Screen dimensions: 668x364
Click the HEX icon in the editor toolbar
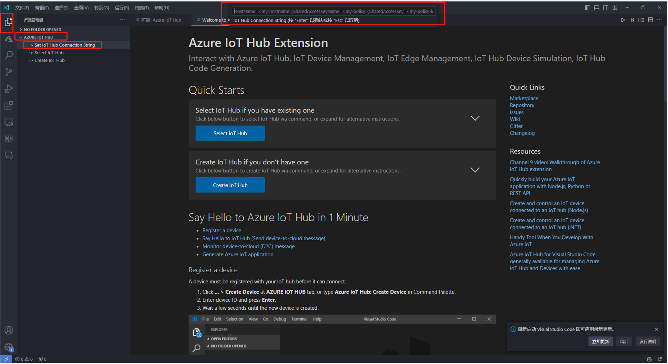(641, 20)
